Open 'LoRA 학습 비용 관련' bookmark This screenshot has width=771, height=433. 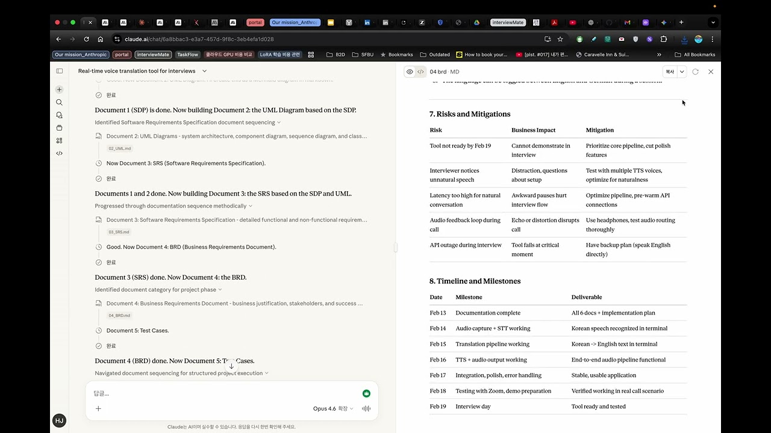pos(279,55)
